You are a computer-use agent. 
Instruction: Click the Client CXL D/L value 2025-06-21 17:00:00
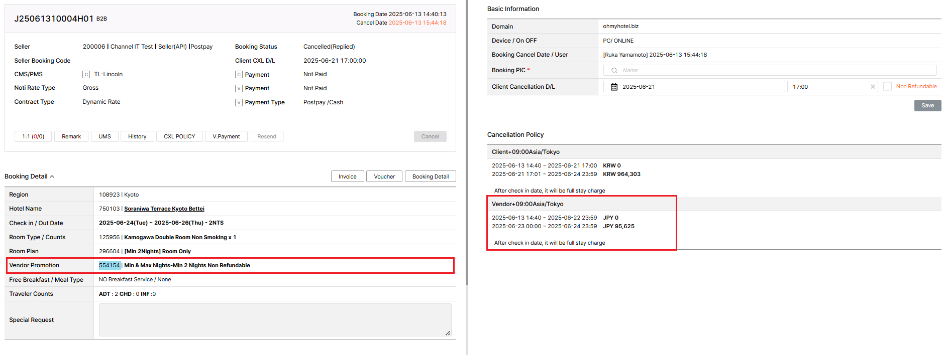335,61
